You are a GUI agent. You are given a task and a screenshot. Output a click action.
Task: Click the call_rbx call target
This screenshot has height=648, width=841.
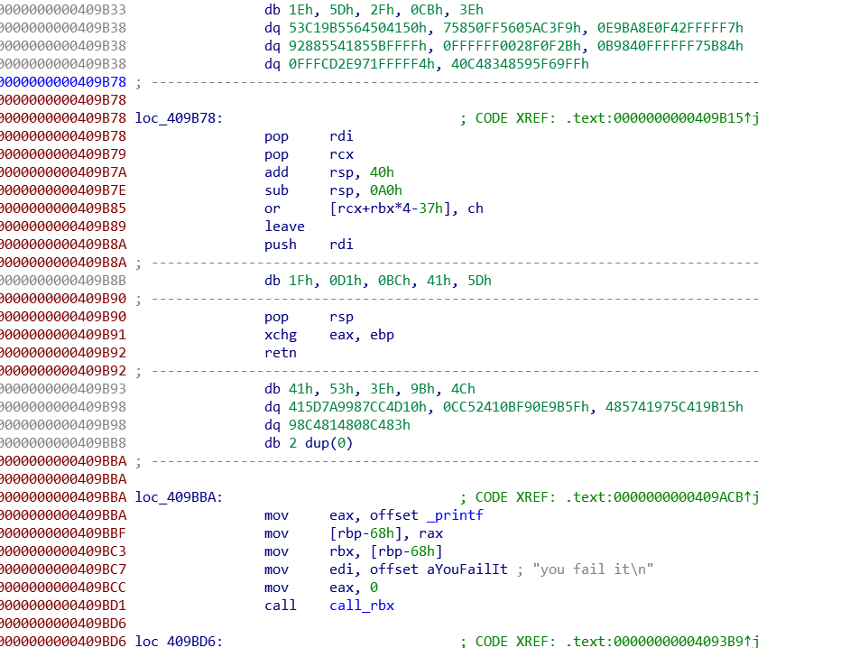coord(362,606)
